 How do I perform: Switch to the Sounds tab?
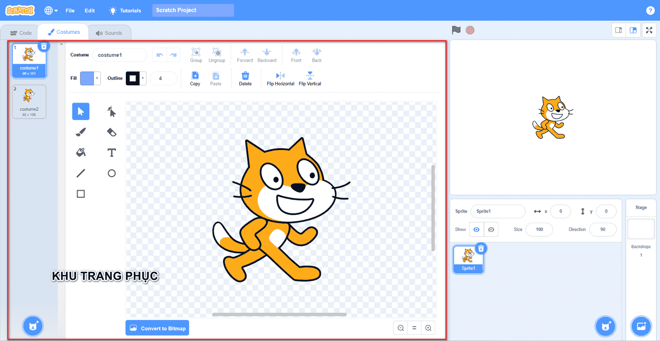click(x=109, y=33)
